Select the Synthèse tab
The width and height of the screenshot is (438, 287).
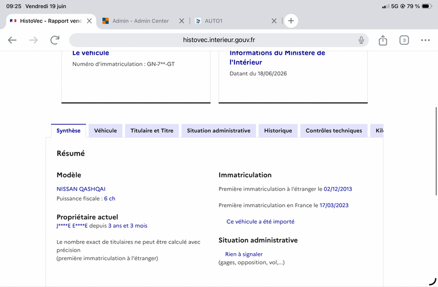pos(68,131)
